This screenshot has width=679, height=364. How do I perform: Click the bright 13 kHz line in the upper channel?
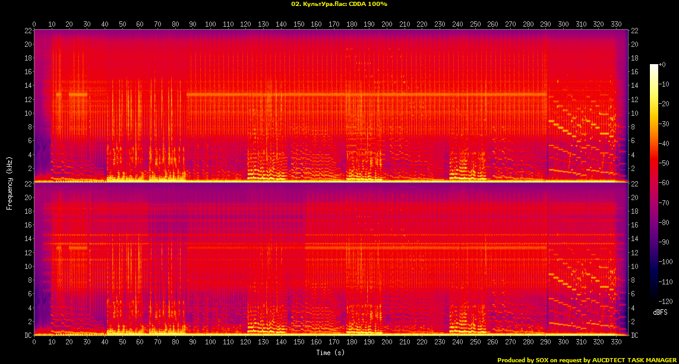pos(356,94)
